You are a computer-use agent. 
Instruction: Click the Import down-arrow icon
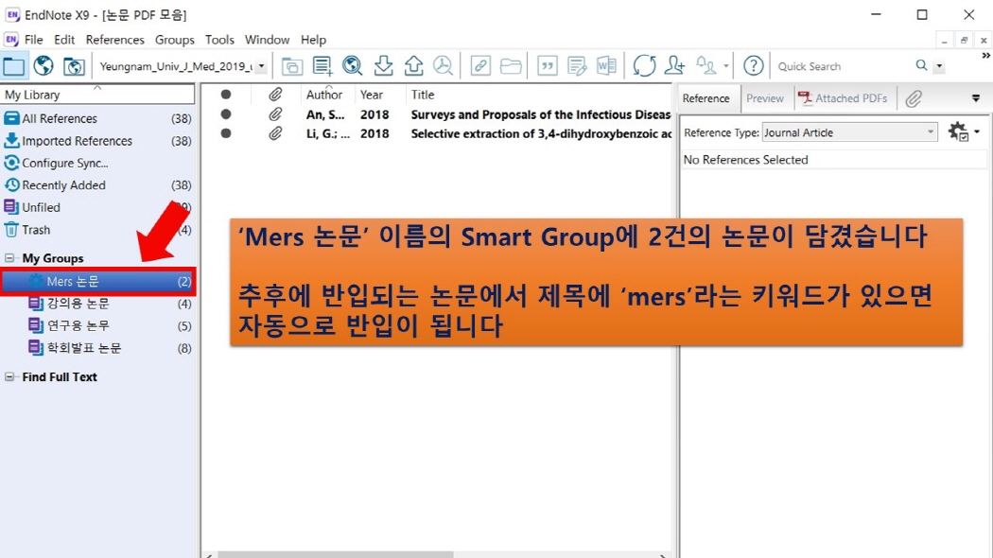click(383, 66)
